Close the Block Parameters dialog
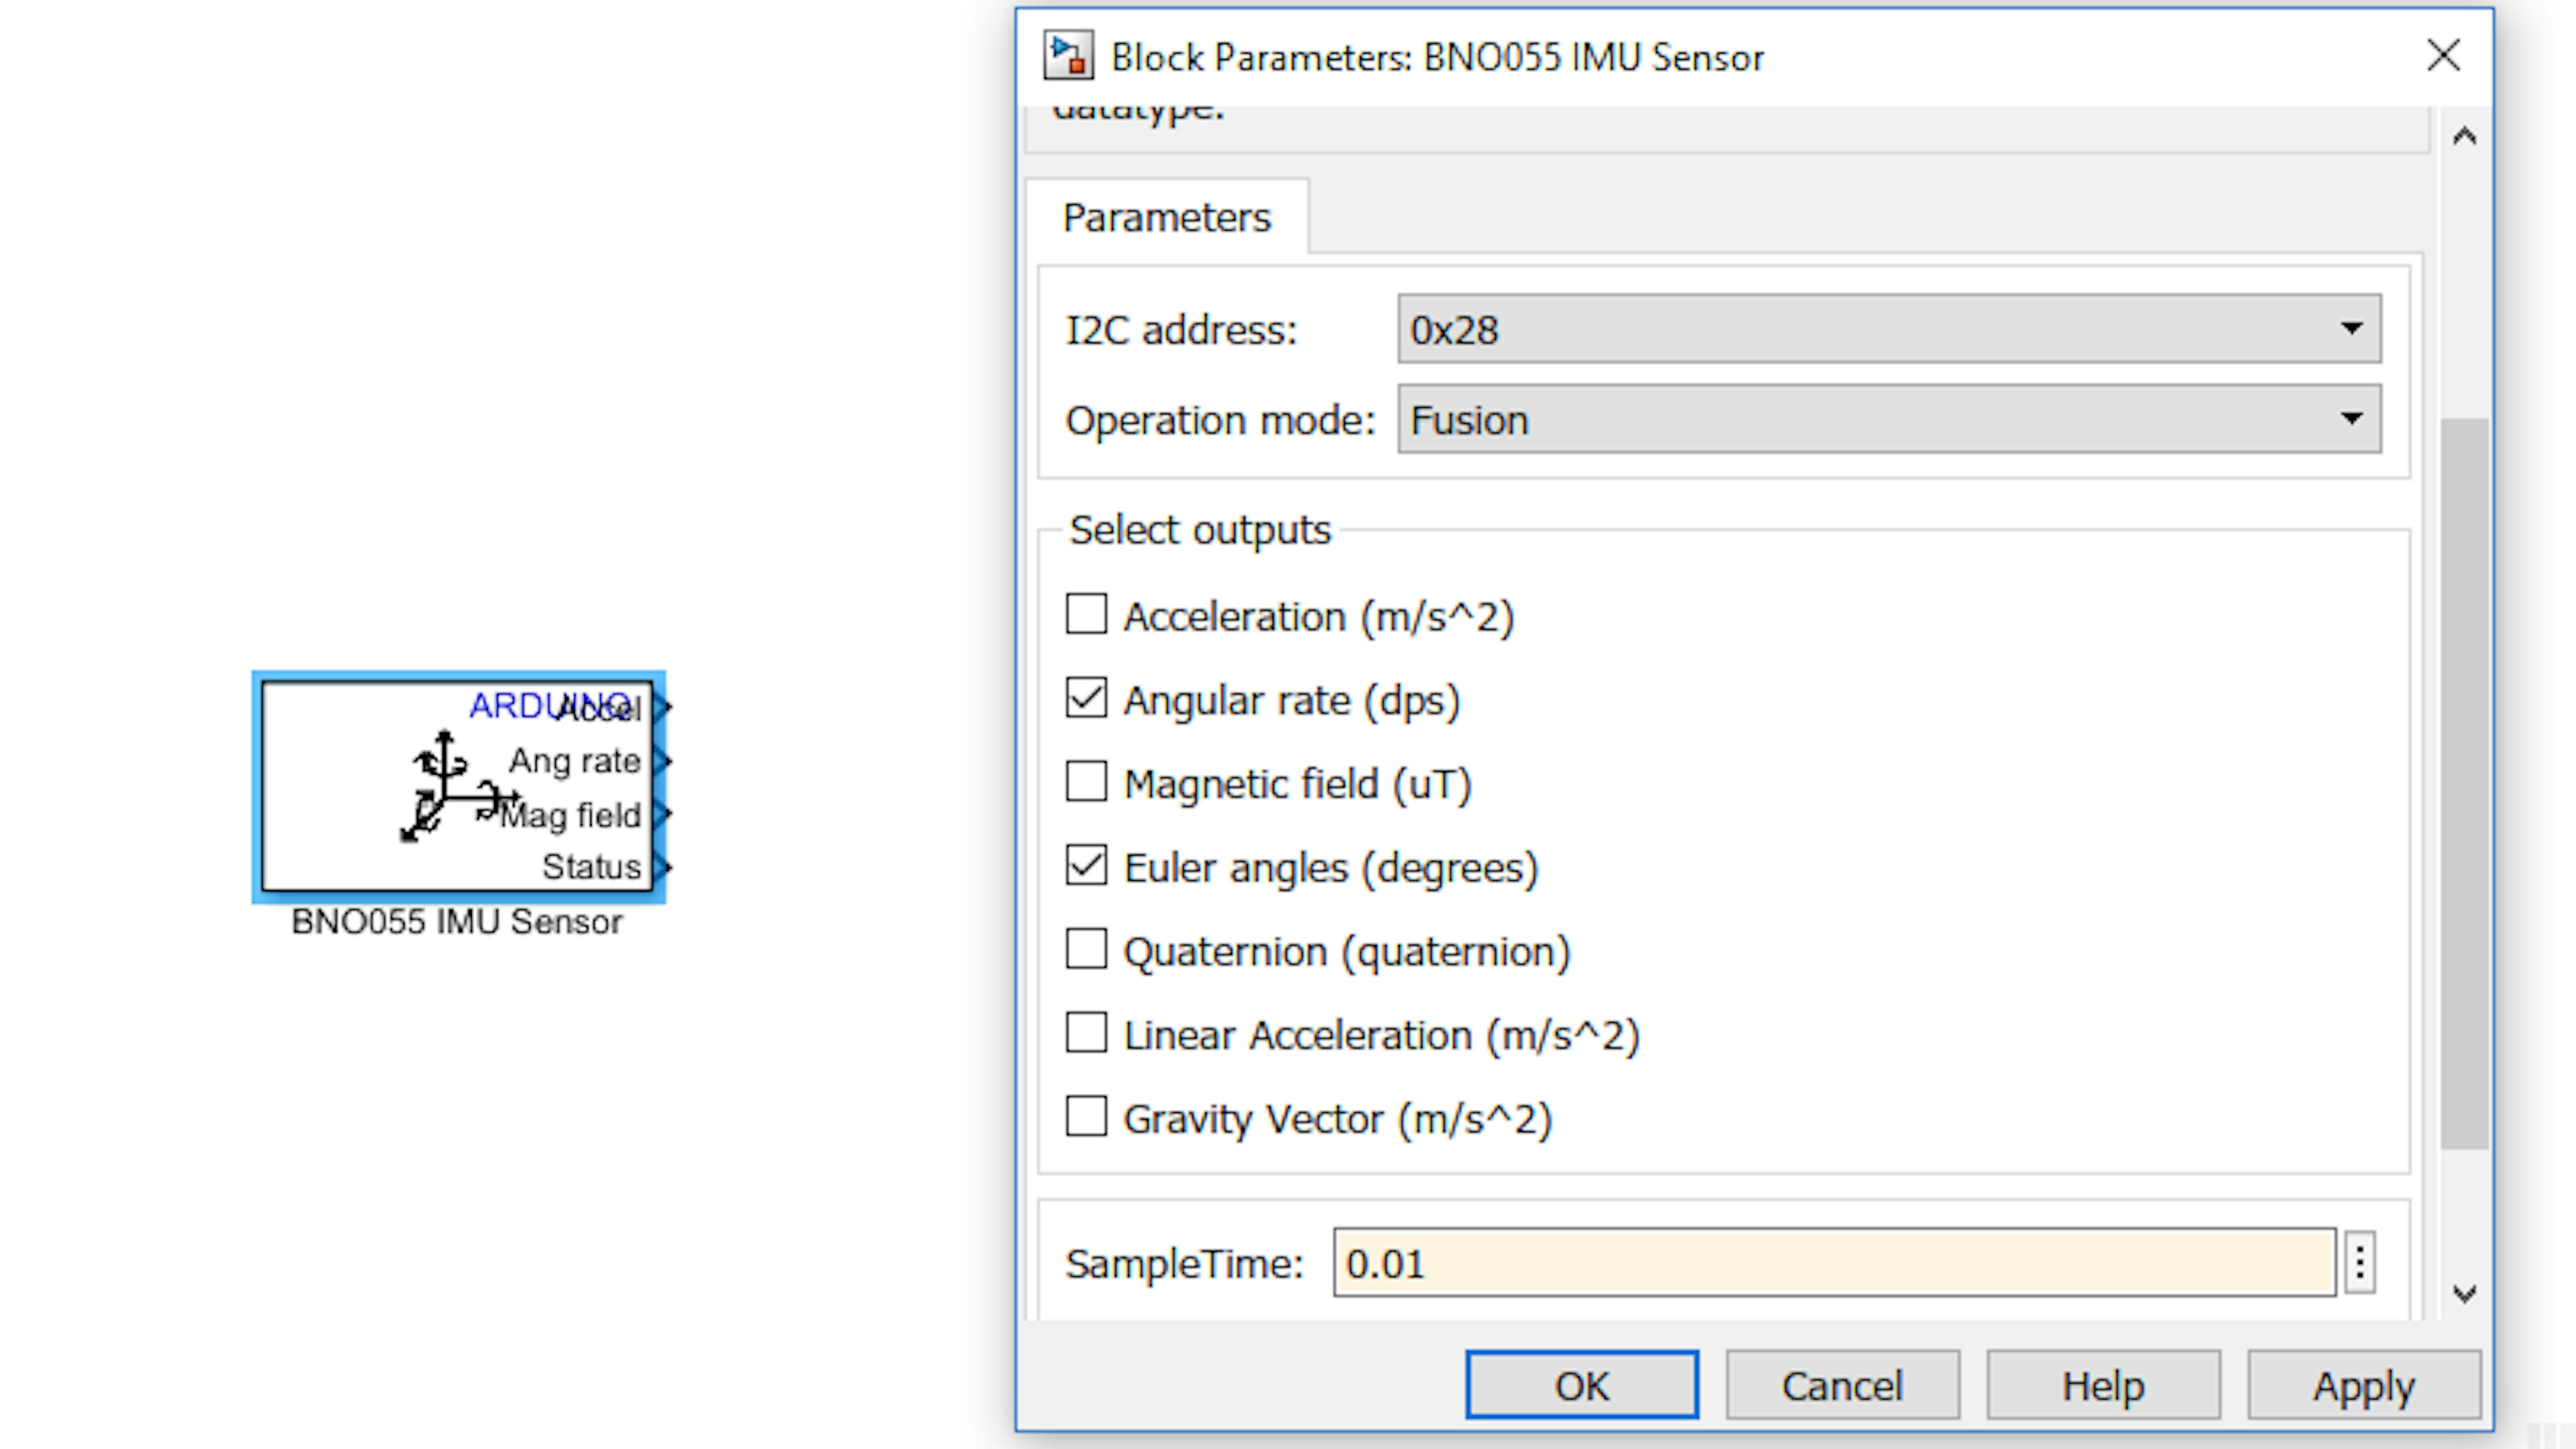 2443,55
